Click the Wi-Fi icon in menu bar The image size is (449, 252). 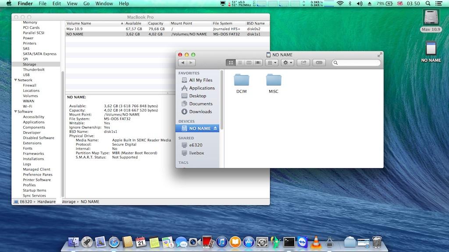point(340,3)
